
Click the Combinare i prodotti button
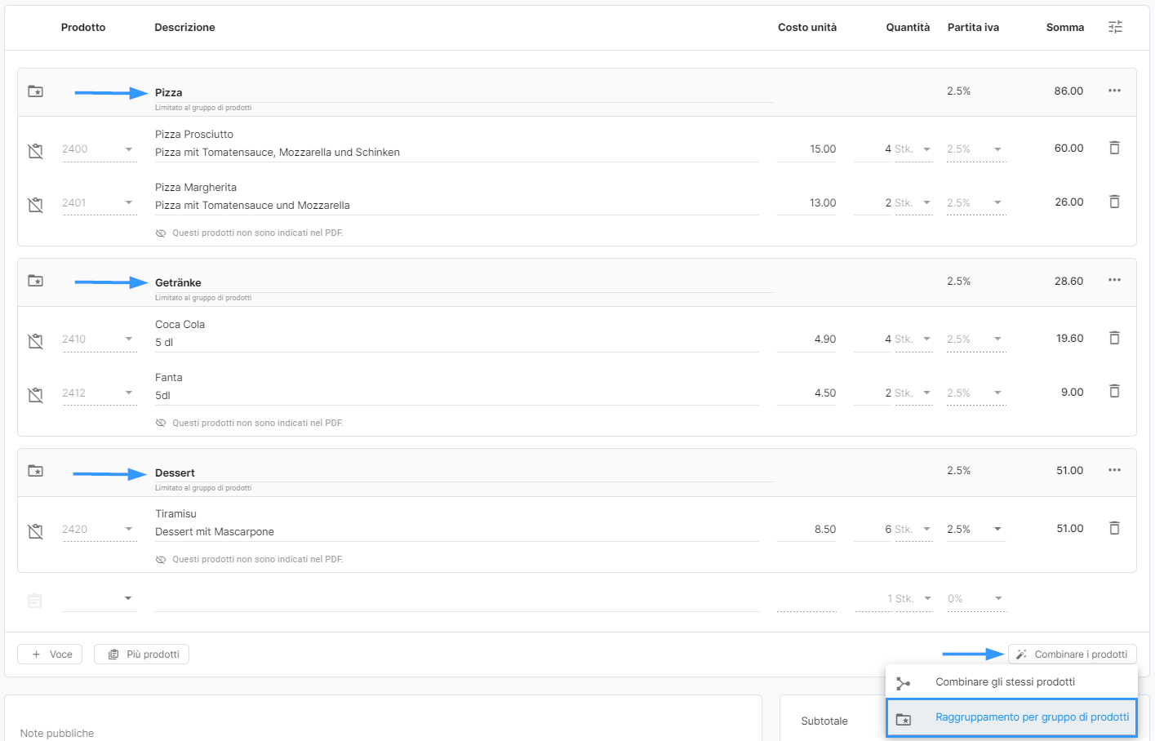click(1072, 654)
